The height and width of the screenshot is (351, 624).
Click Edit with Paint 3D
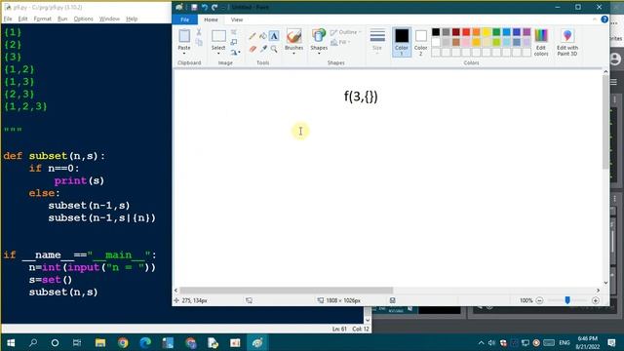click(567, 43)
